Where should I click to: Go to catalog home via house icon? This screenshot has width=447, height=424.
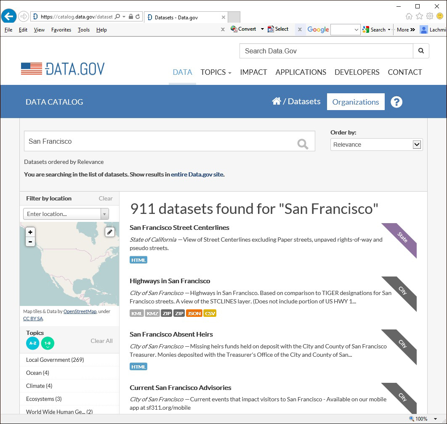click(276, 101)
